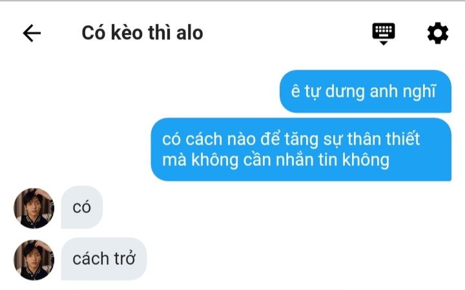Open the chat title "Có kèo thì alo"

pyautogui.click(x=142, y=33)
